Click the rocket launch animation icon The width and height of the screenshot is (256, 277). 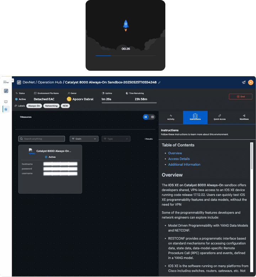coord(126,26)
